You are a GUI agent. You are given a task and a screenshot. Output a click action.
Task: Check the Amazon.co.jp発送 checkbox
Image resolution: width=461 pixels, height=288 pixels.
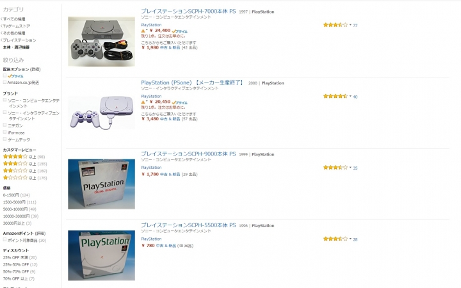click(x=4, y=83)
